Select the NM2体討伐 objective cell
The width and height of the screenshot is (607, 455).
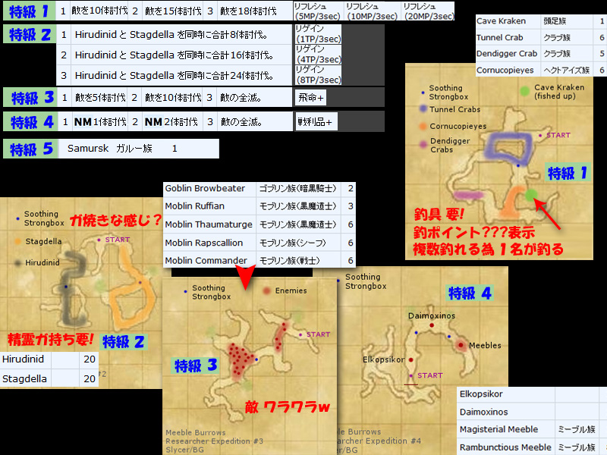point(173,122)
